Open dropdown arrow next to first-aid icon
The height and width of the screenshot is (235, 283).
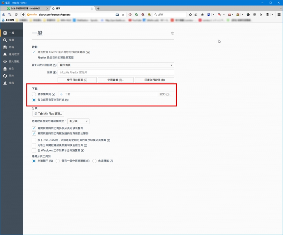224,15
